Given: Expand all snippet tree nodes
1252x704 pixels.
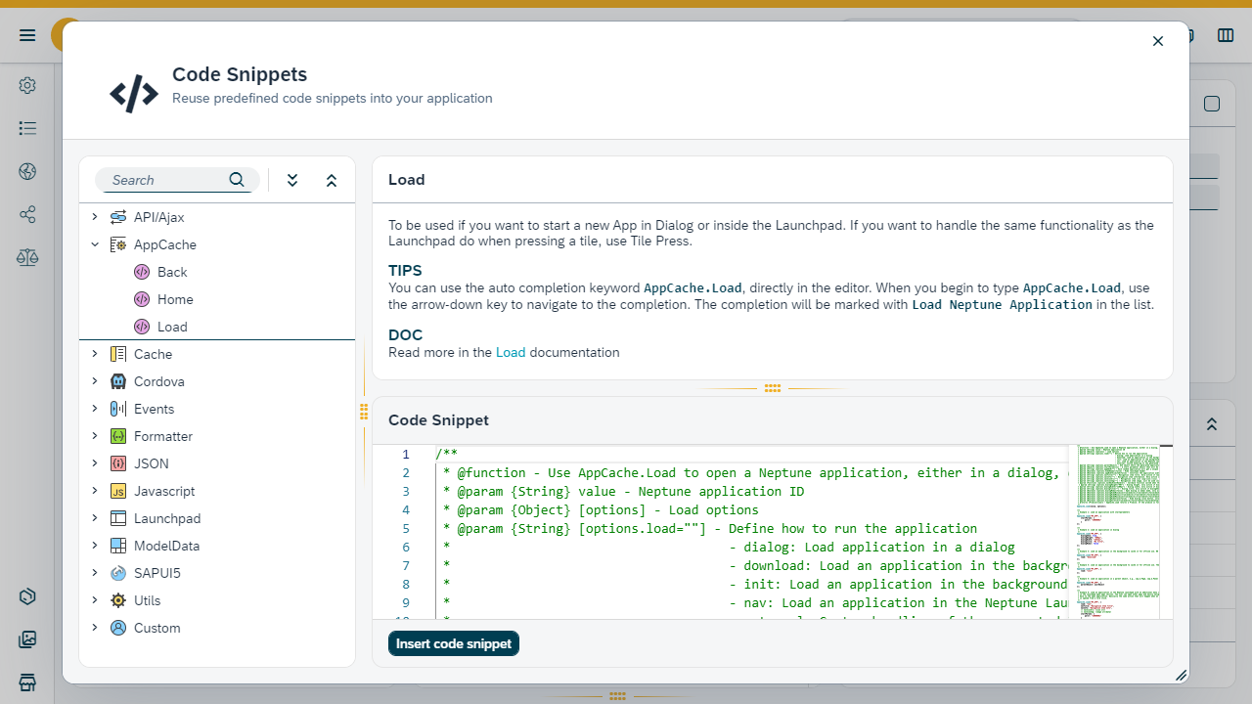Looking at the screenshot, I should [x=292, y=180].
